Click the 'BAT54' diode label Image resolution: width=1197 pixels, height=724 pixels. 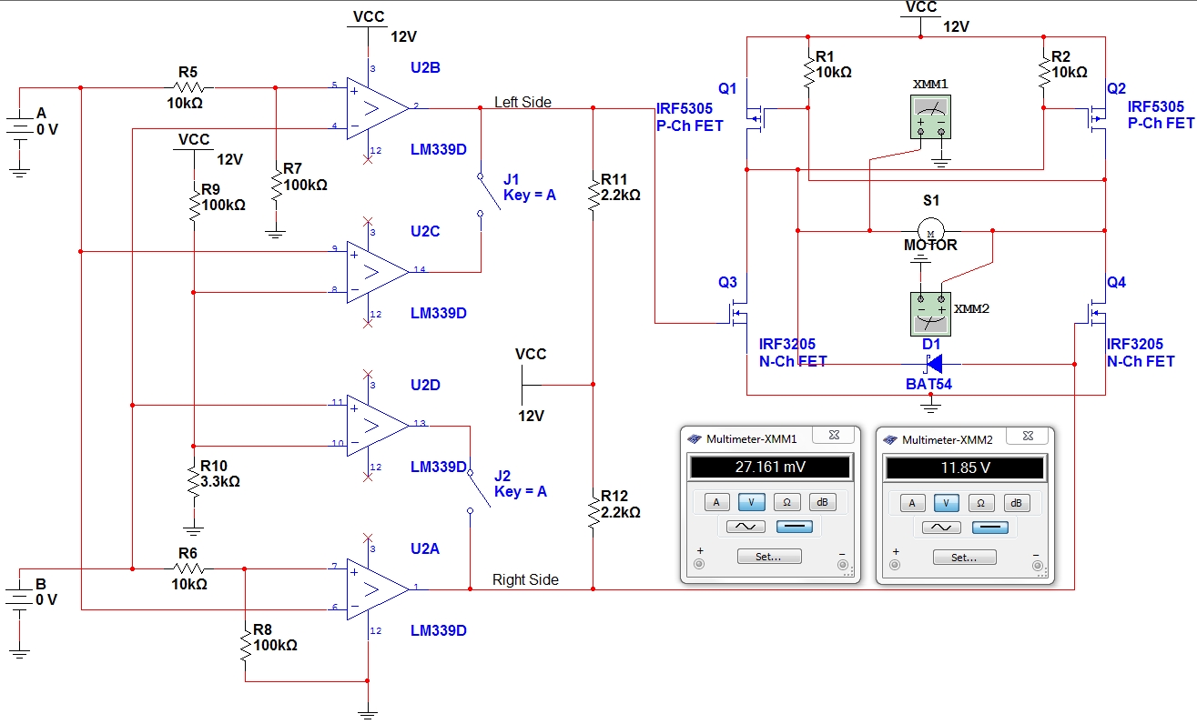pos(928,384)
